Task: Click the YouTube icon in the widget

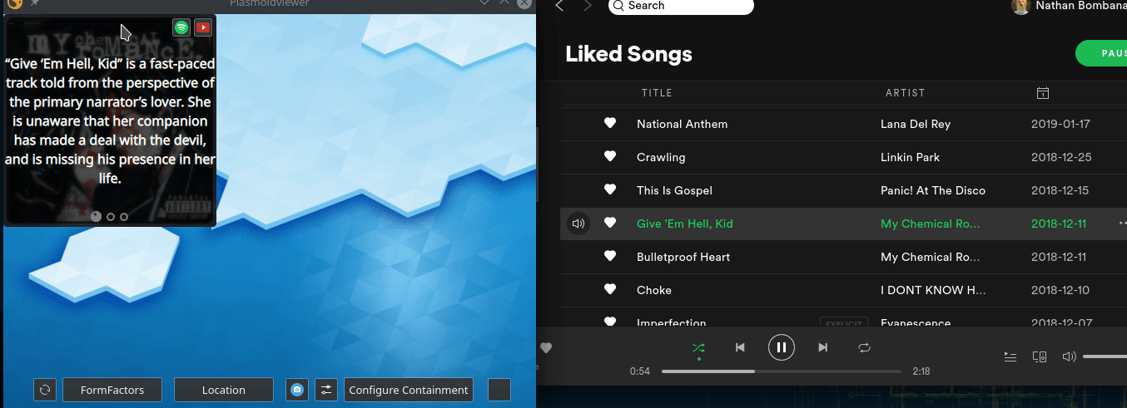Action: pos(202,27)
